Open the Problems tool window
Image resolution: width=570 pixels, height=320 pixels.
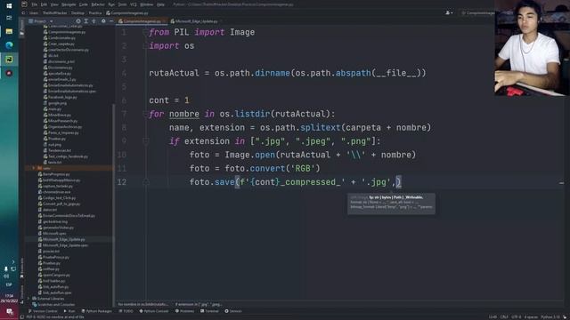click(185, 311)
